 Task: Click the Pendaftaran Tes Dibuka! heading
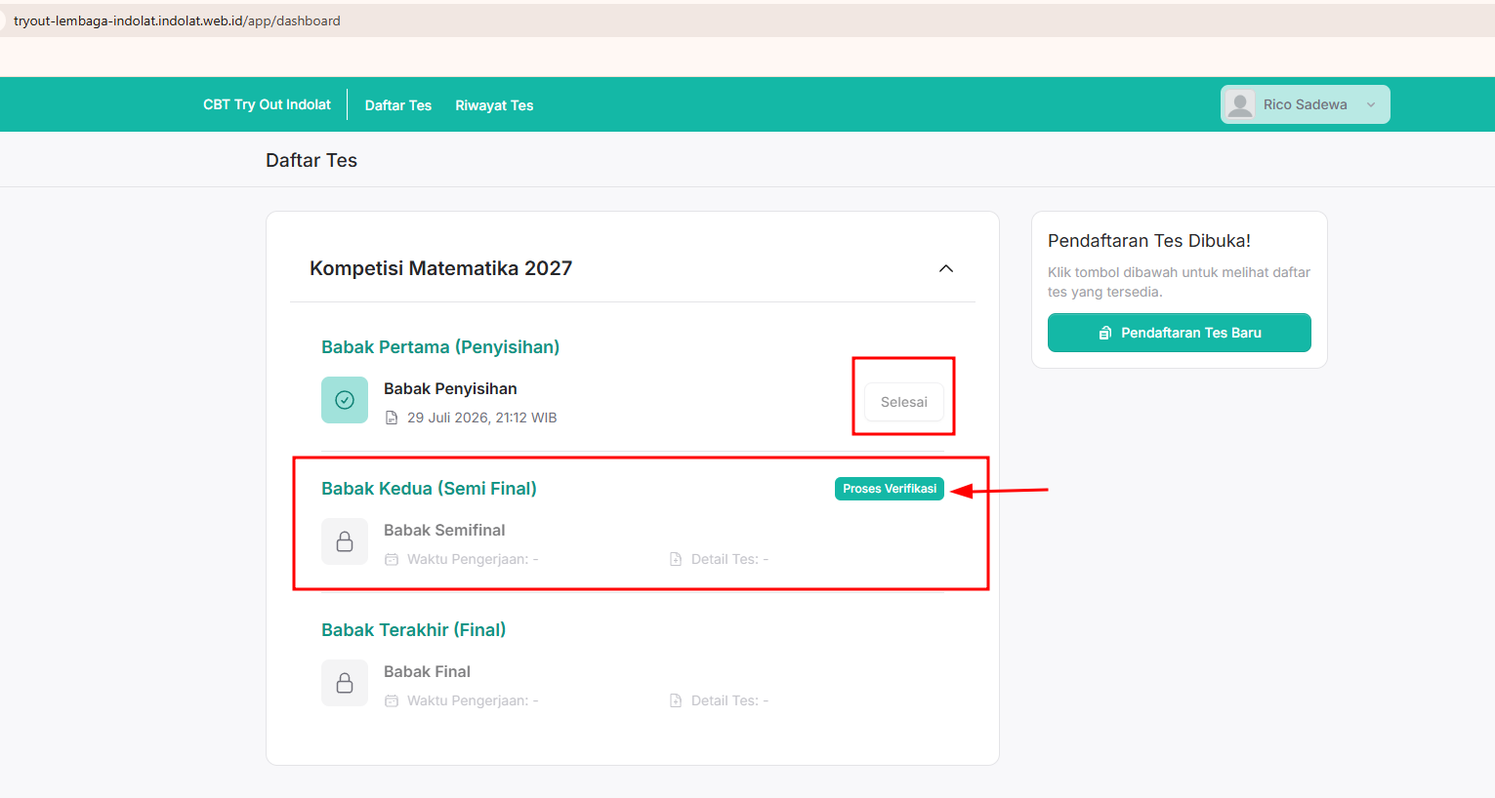click(1149, 241)
